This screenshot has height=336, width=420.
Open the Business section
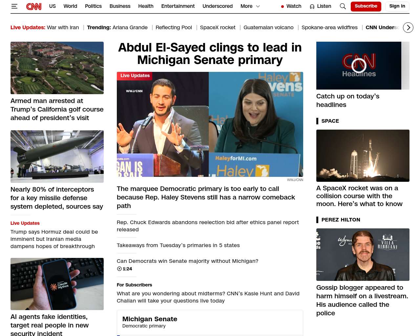(120, 6)
